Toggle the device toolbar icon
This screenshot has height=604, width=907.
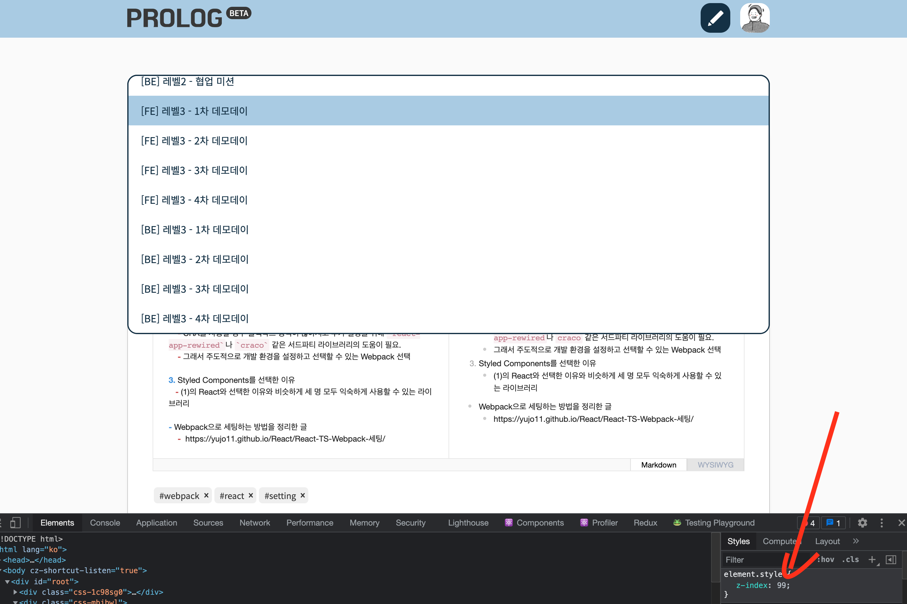pyautogui.click(x=15, y=523)
